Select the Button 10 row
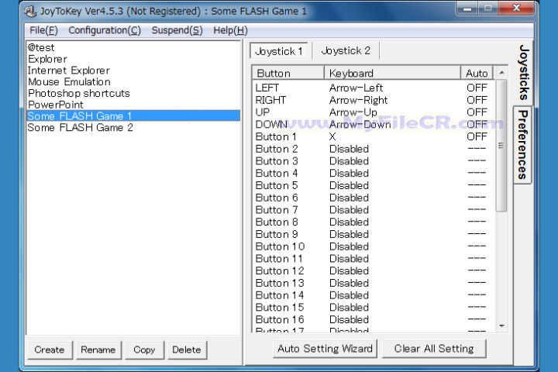Viewport: 558px width, 372px height. tap(374, 246)
